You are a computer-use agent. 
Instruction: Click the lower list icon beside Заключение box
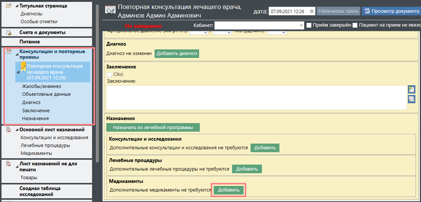(411, 99)
